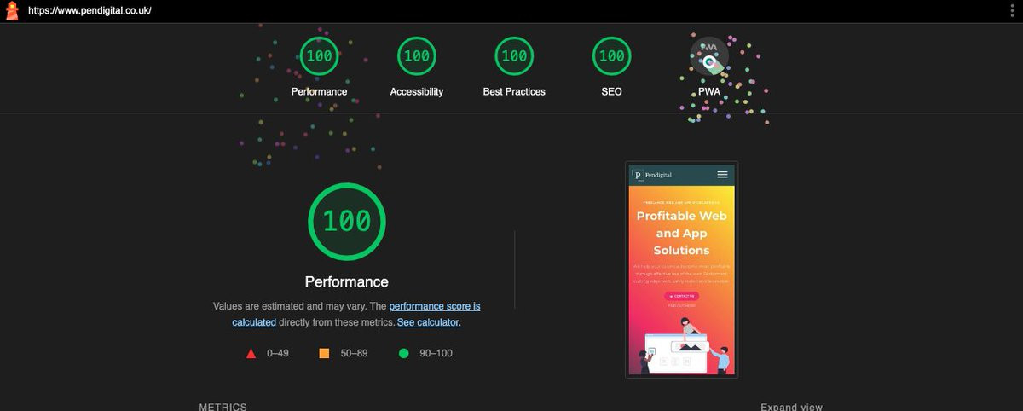The width and height of the screenshot is (1023, 411).
Task: Click the hamburger menu in the site thumbnail
Action: pyautogui.click(x=723, y=175)
